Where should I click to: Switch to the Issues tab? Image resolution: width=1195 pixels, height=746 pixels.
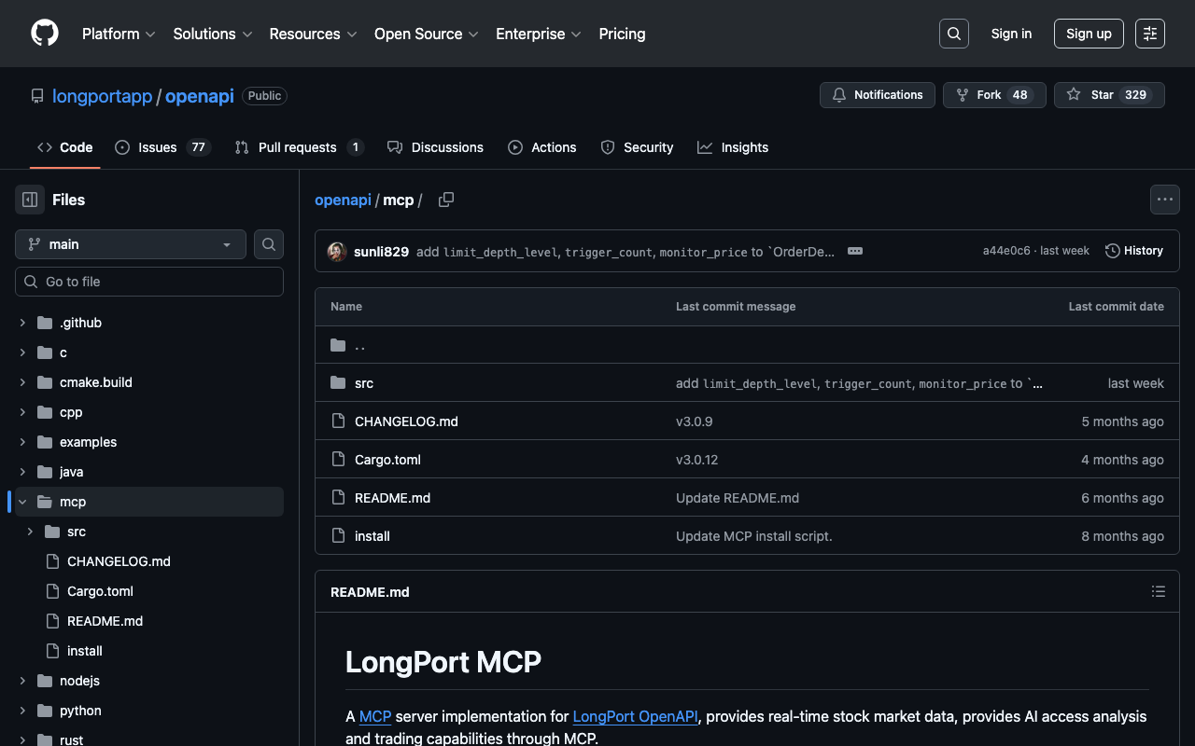(x=157, y=147)
